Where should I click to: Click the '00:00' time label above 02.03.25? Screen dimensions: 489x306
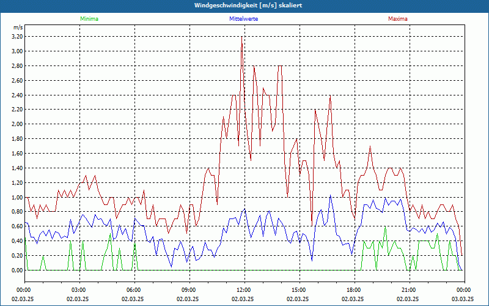pyautogui.click(x=24, y=290)
